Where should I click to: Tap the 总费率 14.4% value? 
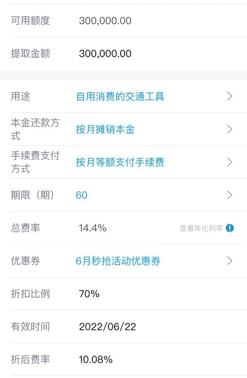click(x=93, y=228)
